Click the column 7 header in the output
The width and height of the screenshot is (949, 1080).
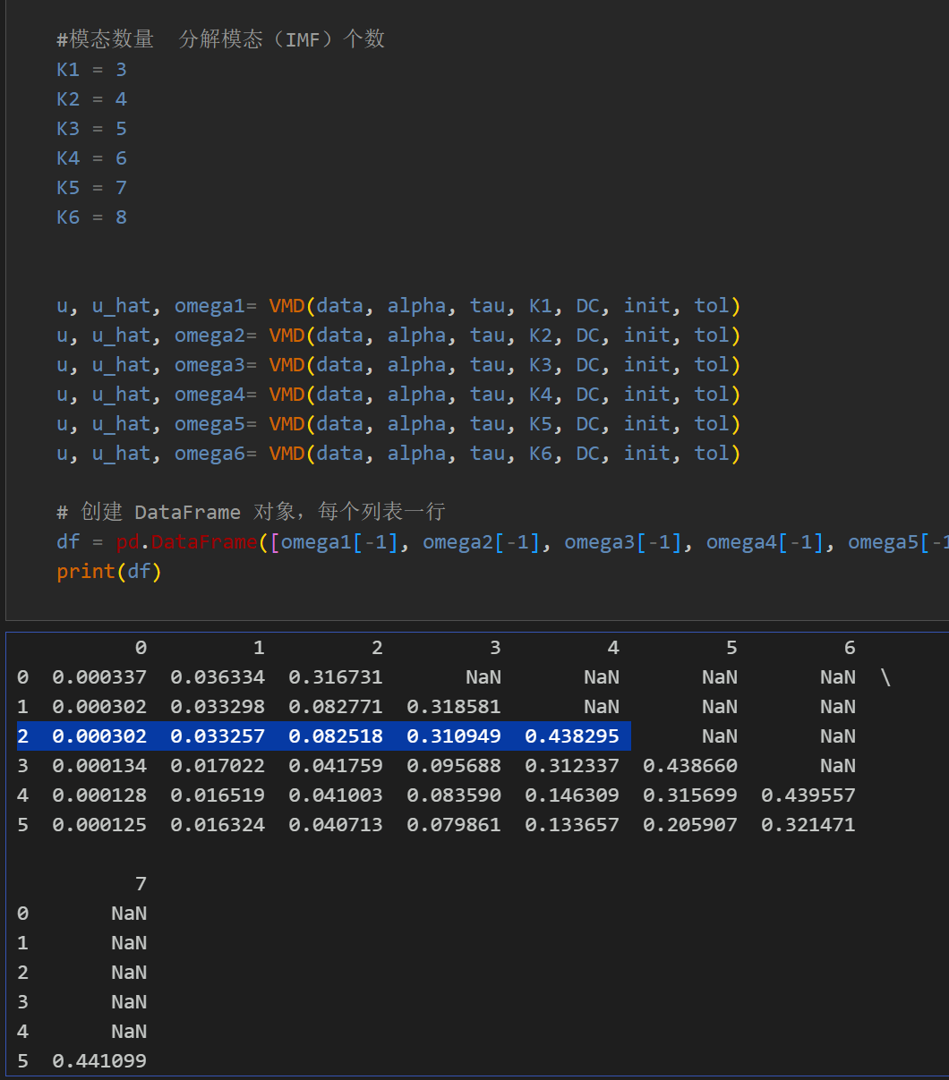coord(141,884)
